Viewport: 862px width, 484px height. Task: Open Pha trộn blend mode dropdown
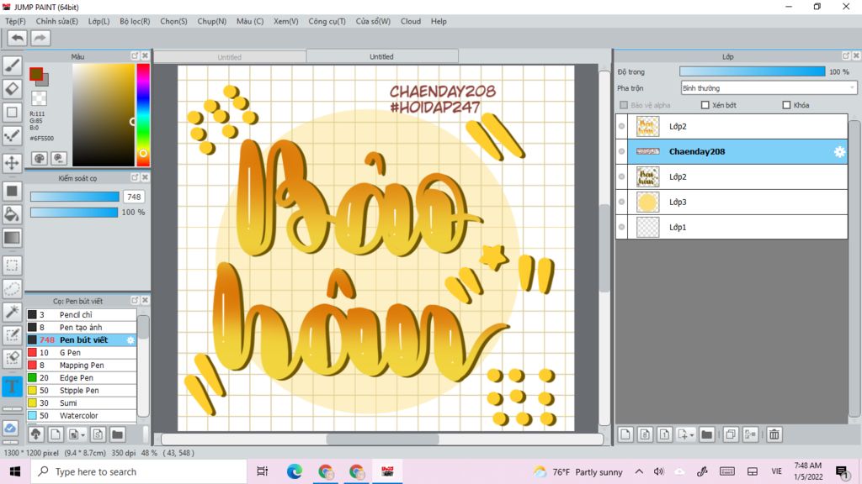pos(769,87)
